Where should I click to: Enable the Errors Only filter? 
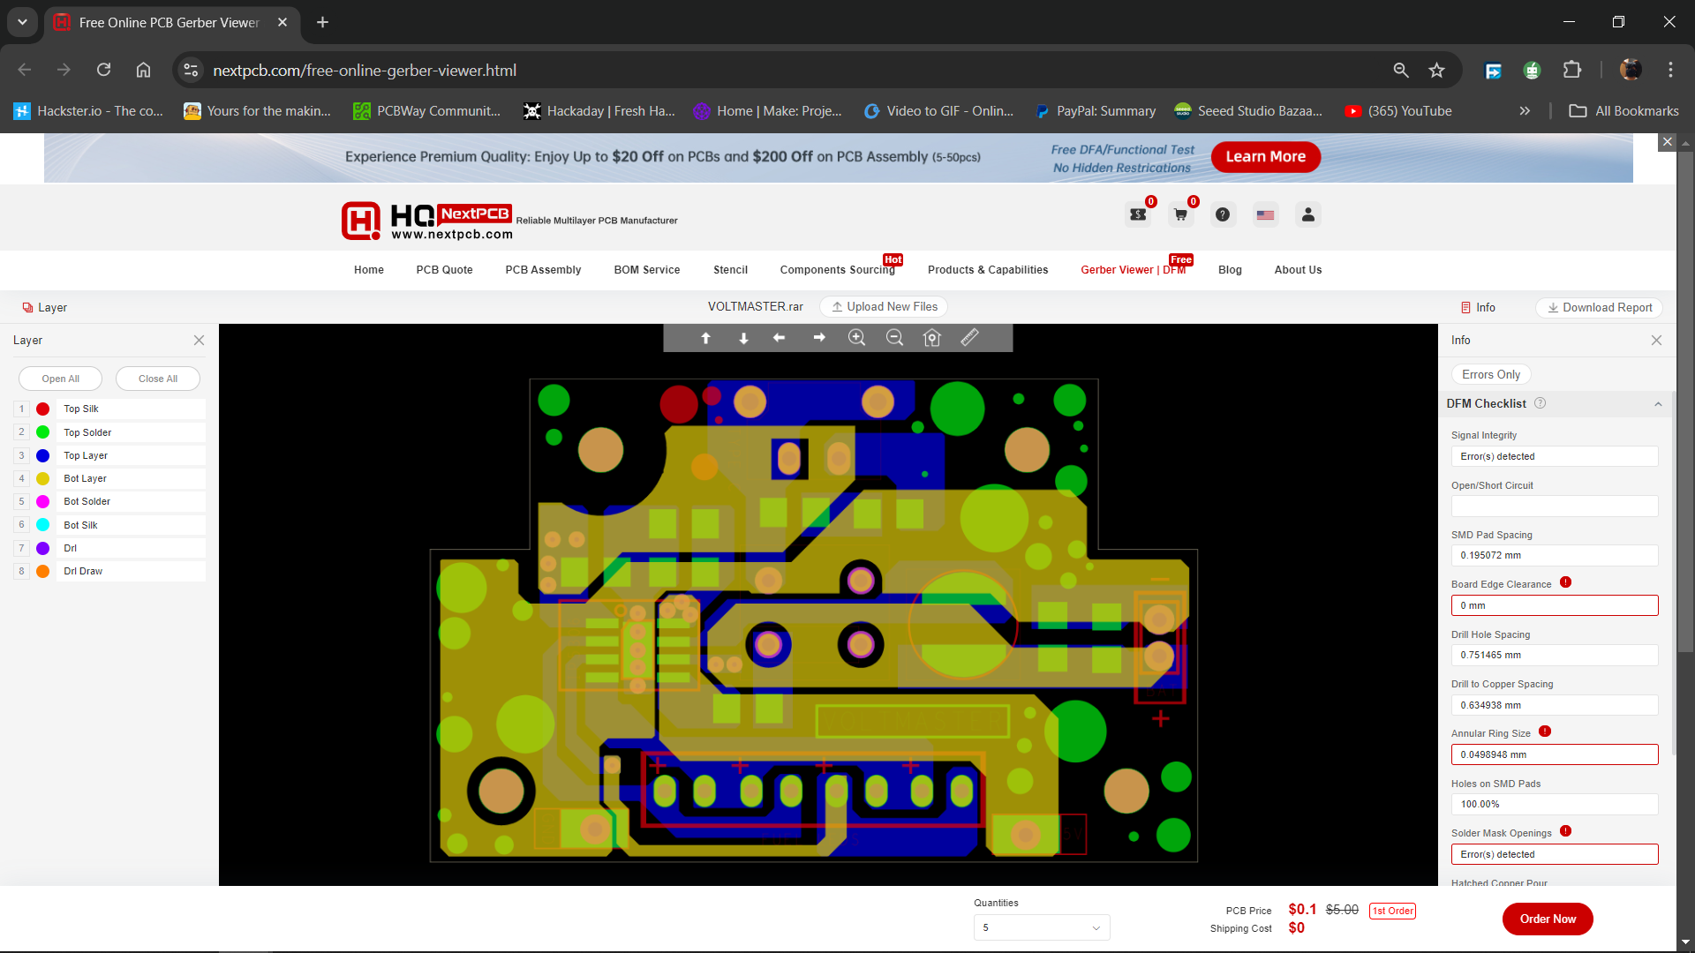pos(1490,374)
